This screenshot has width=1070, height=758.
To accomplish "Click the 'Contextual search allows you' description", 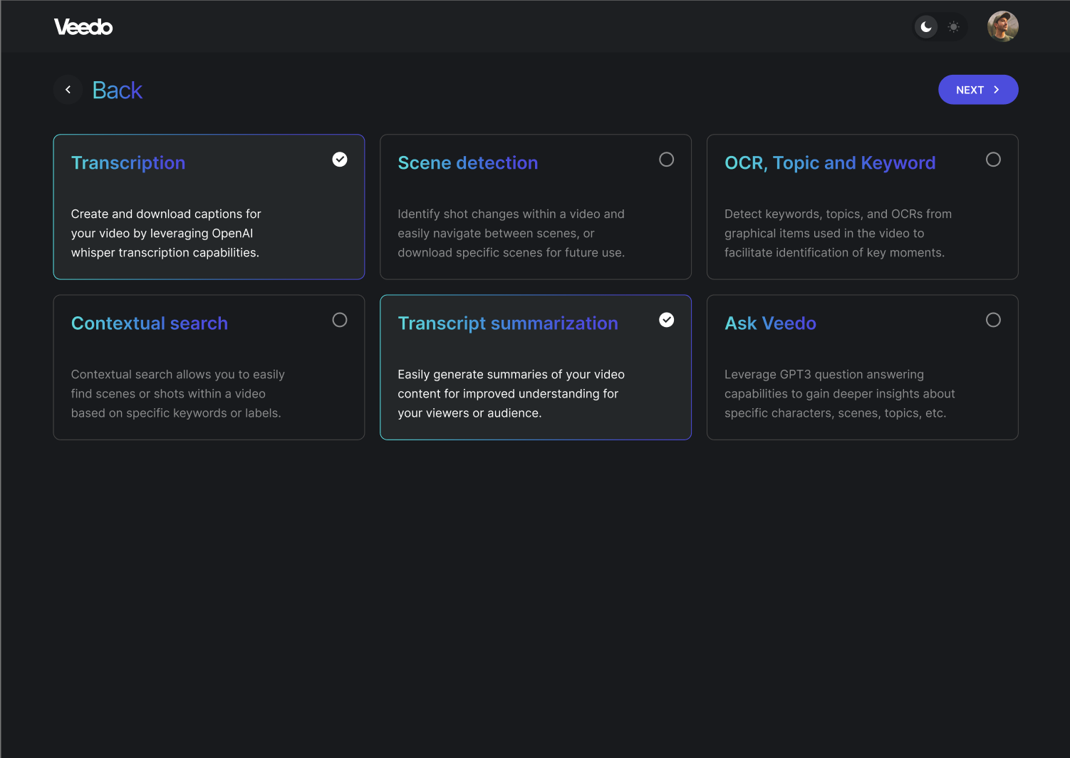I will (x=178, y=393).
